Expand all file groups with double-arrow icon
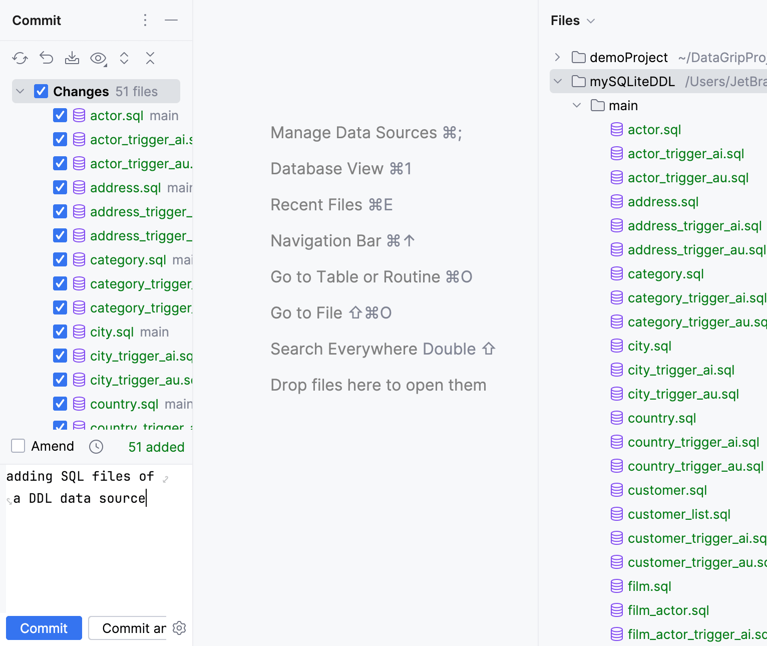The height and width of the screenshot is (646, 767). (x=124, y=58)
